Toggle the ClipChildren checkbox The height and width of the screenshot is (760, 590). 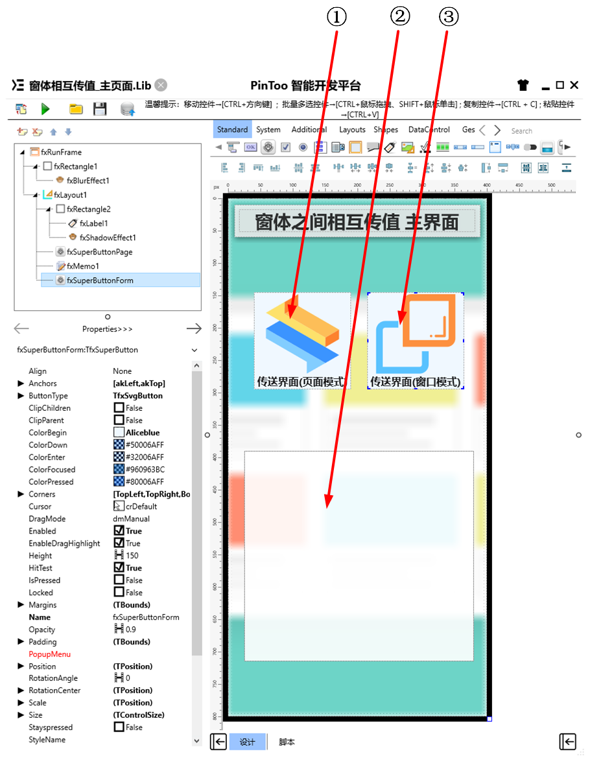(119, 408)
